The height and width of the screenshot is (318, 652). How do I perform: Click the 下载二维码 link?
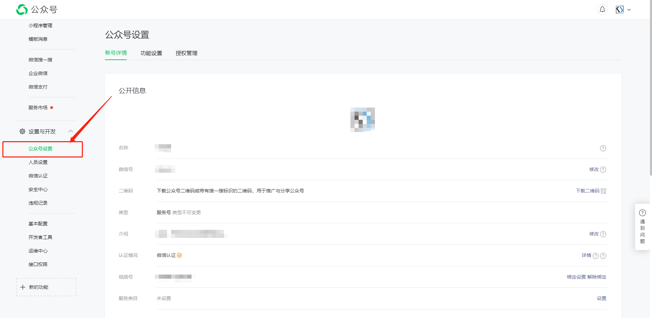(x=587, y=191)
